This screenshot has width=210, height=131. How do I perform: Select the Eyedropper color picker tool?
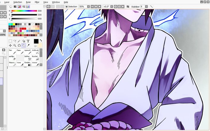click(x=28, y=45)
